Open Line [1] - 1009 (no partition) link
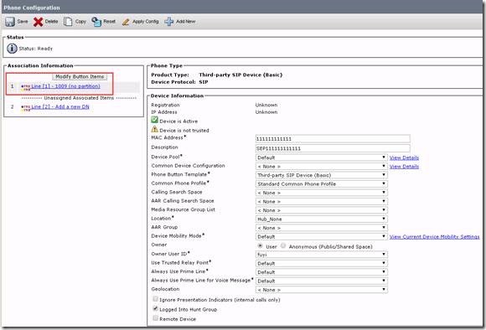Image resolution: width=486 pixels, height=330 pixels. (x=65, y=86)
